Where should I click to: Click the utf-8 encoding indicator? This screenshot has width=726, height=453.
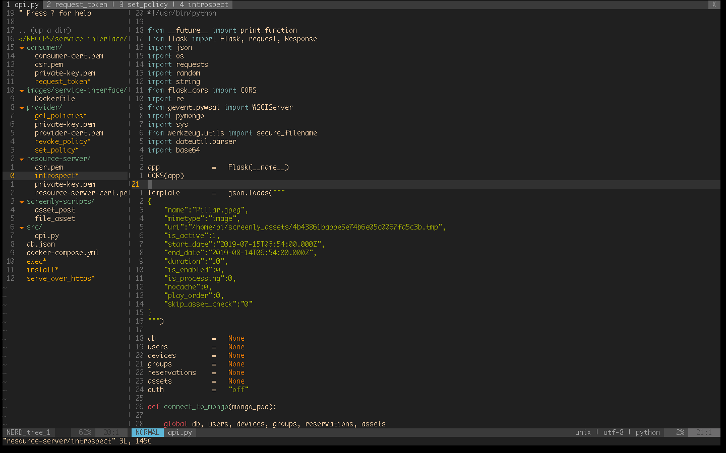point(614,432)
